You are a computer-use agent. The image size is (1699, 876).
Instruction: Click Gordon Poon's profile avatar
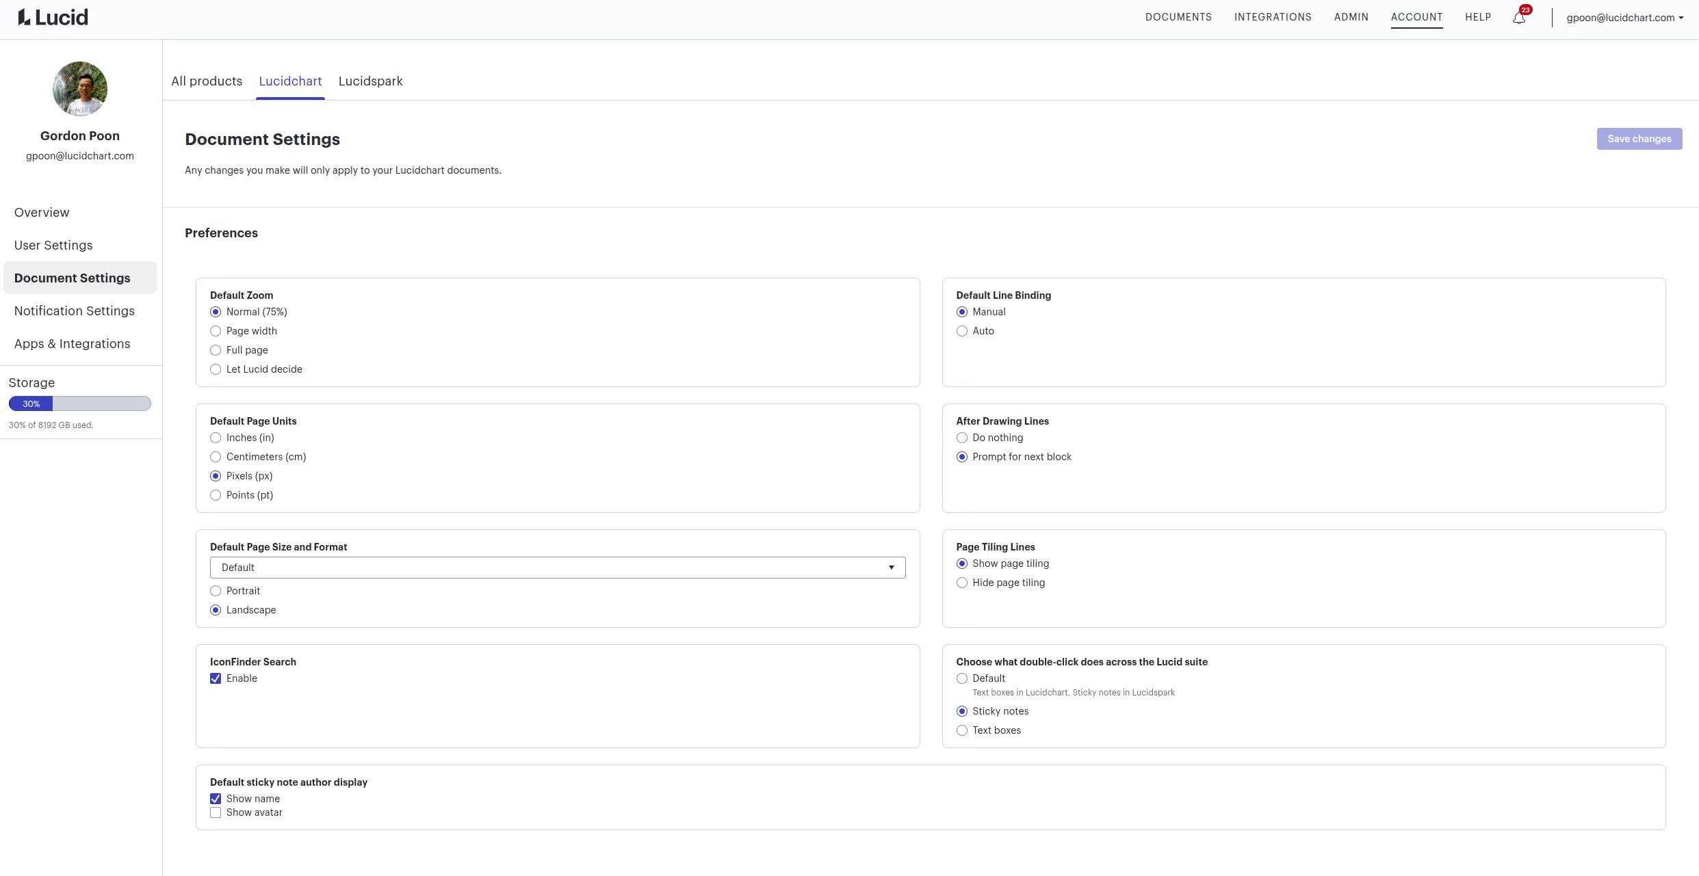(x=80, y=89)
